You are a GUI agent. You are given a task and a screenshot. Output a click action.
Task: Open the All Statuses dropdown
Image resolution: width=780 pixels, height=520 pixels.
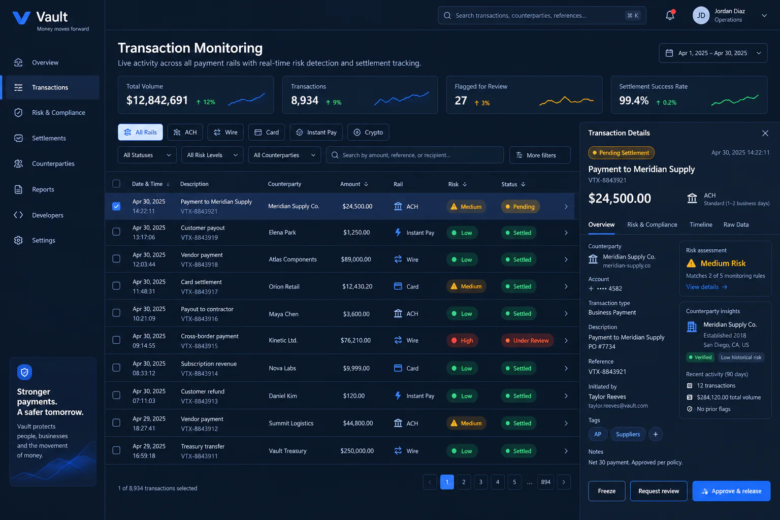click(147, 155)
